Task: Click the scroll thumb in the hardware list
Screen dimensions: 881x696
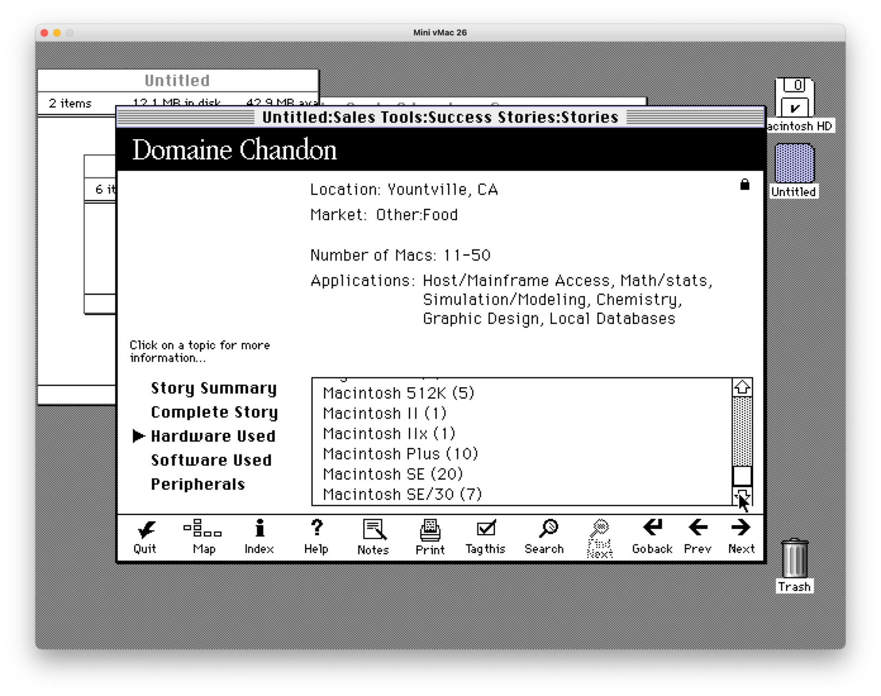Action: point(742,476)
